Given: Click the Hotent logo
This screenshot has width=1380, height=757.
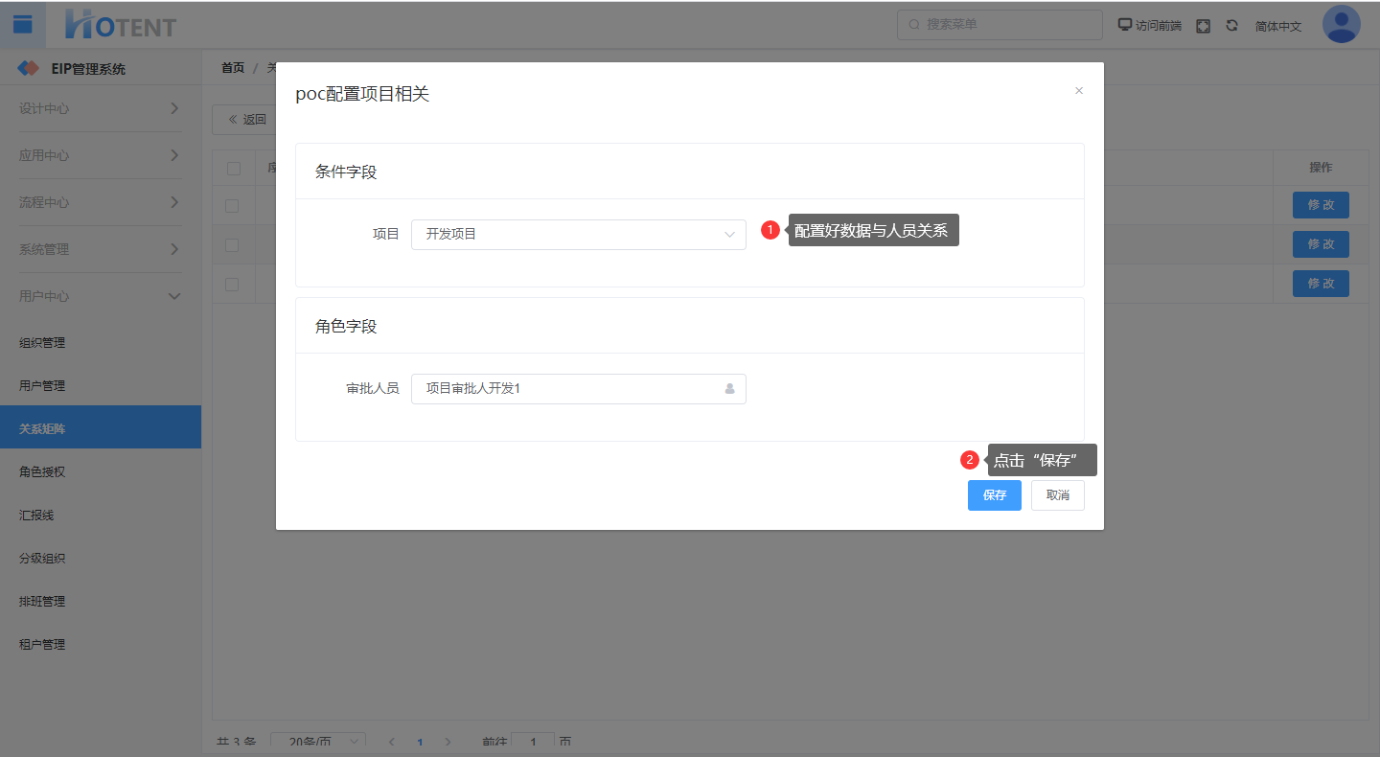Looking at the screenshot, I should click(x=121, y=25).
